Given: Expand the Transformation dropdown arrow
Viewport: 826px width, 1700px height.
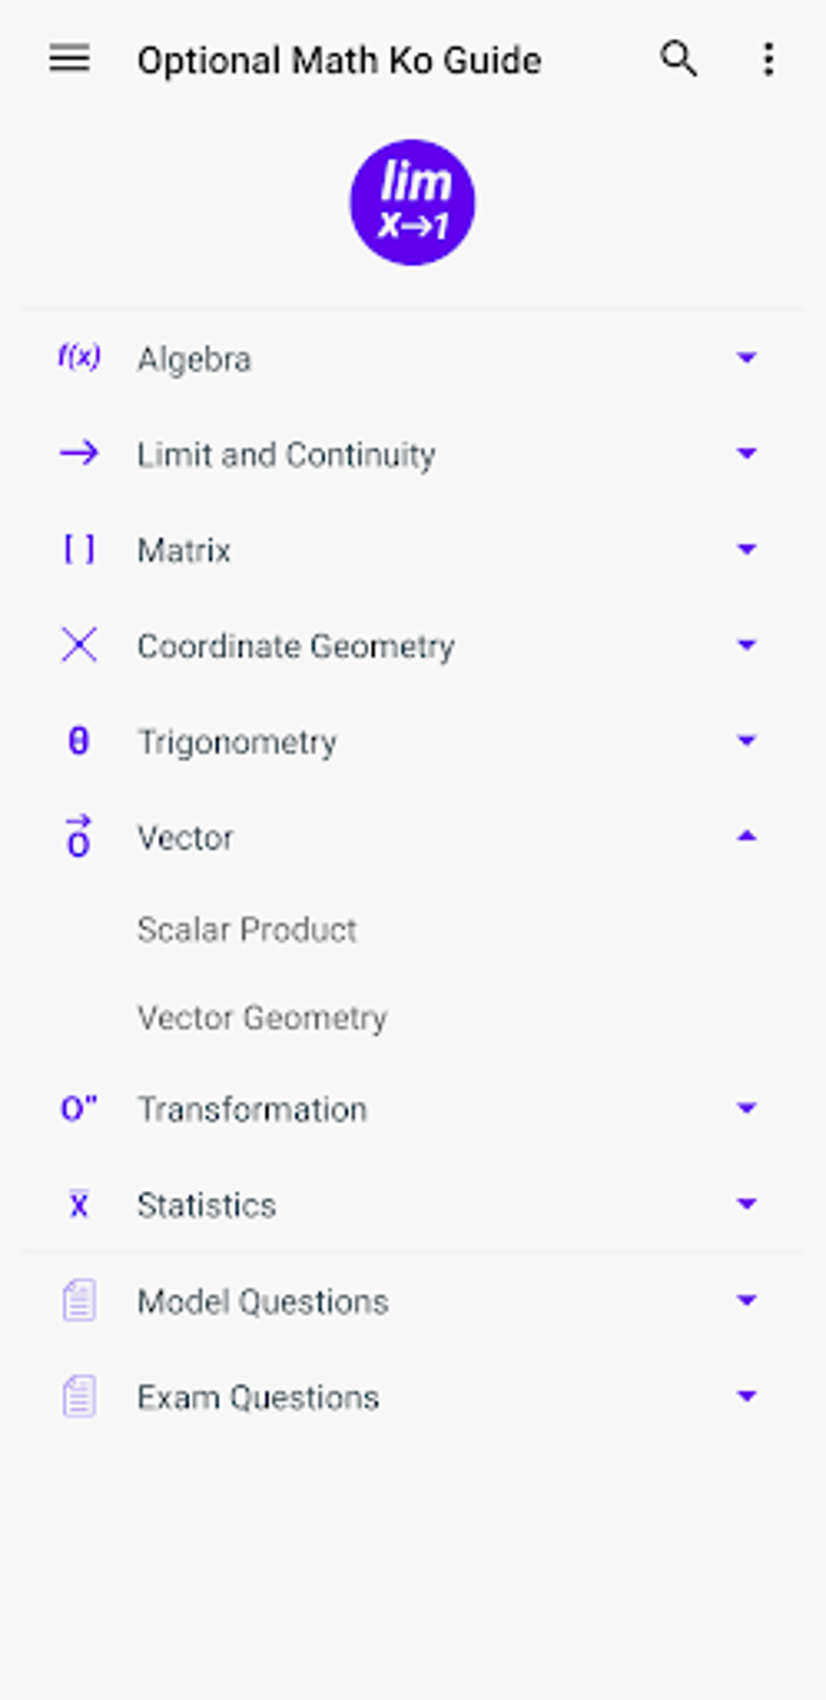Looking at the screenshot, I should pos(746,1108).
